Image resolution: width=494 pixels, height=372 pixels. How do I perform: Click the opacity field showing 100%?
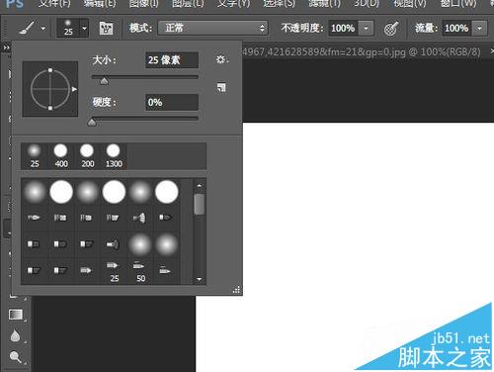[343, 29]
